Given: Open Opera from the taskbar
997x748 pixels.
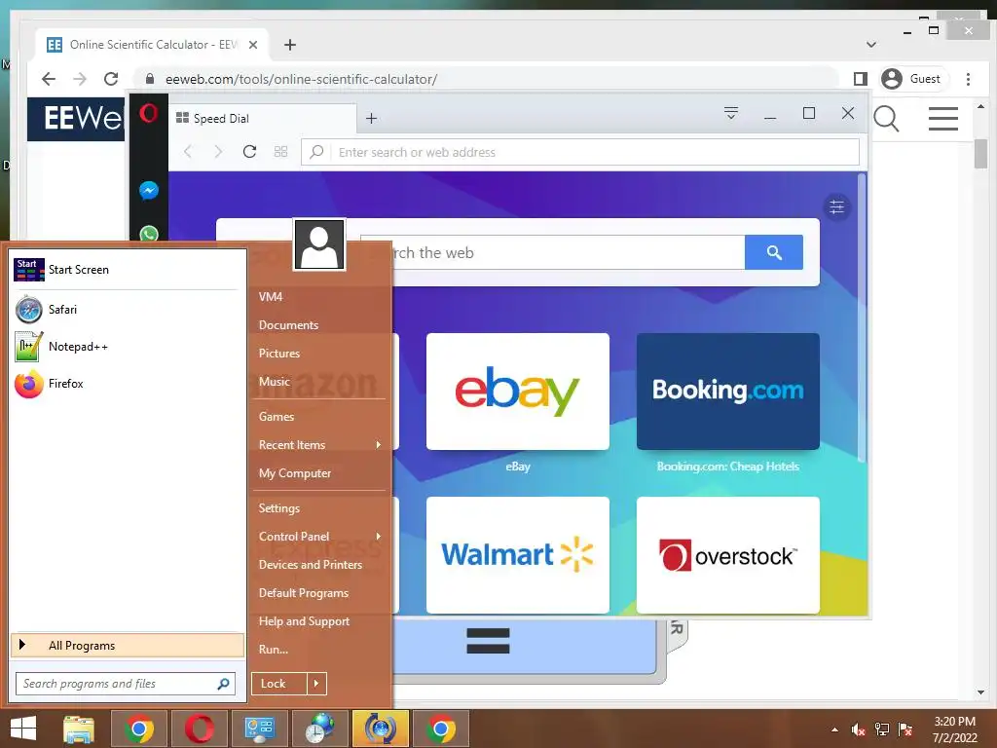Looking at the screenshot, I should tap(199, 729).
